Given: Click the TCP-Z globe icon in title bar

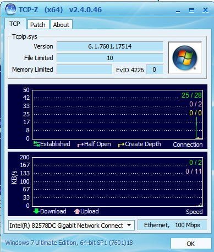Looking at the screenshot, I should coord(10,9).
